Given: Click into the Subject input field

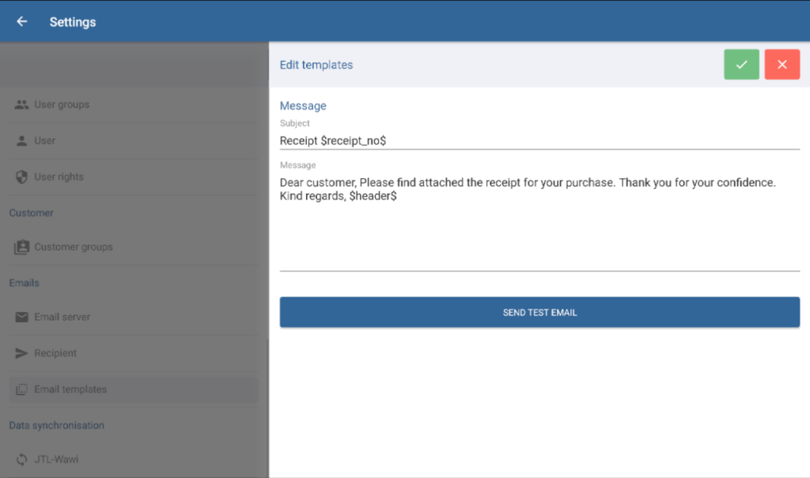Looking at the screenshot, I should [x=539, y=140].
